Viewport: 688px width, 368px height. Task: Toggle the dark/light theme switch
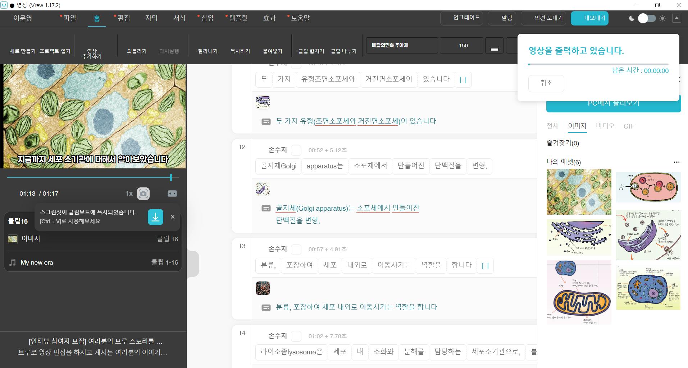pyautogui.click(x=647, y=18)
